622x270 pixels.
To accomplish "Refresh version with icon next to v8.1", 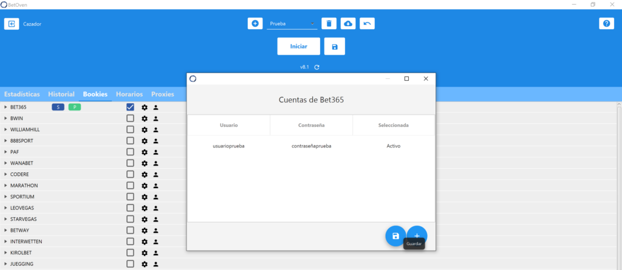I will [x=316, y=67].
